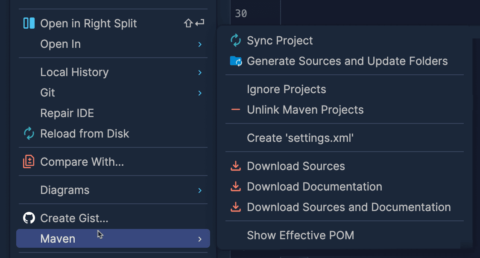Click the Open in Right Split icon
This screenshot has width=480, height=258.
coord(28,23)
